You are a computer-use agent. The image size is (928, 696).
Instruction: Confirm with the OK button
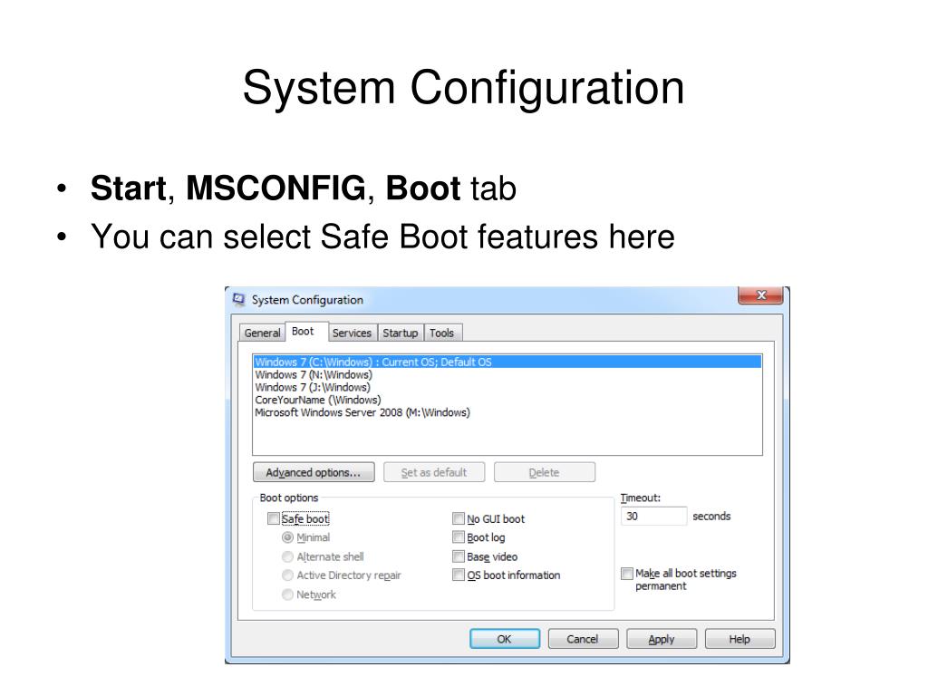(x=505, y=639)
